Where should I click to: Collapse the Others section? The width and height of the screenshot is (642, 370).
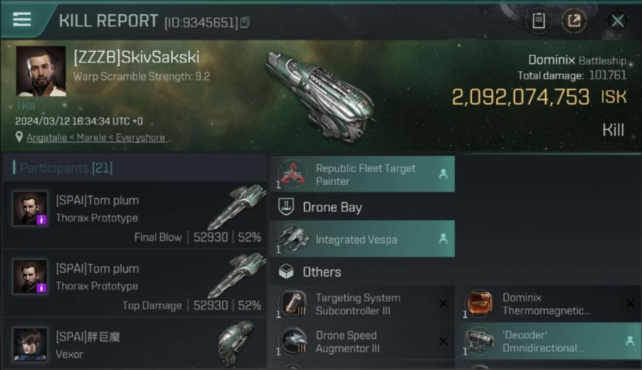tap(321, 272)
